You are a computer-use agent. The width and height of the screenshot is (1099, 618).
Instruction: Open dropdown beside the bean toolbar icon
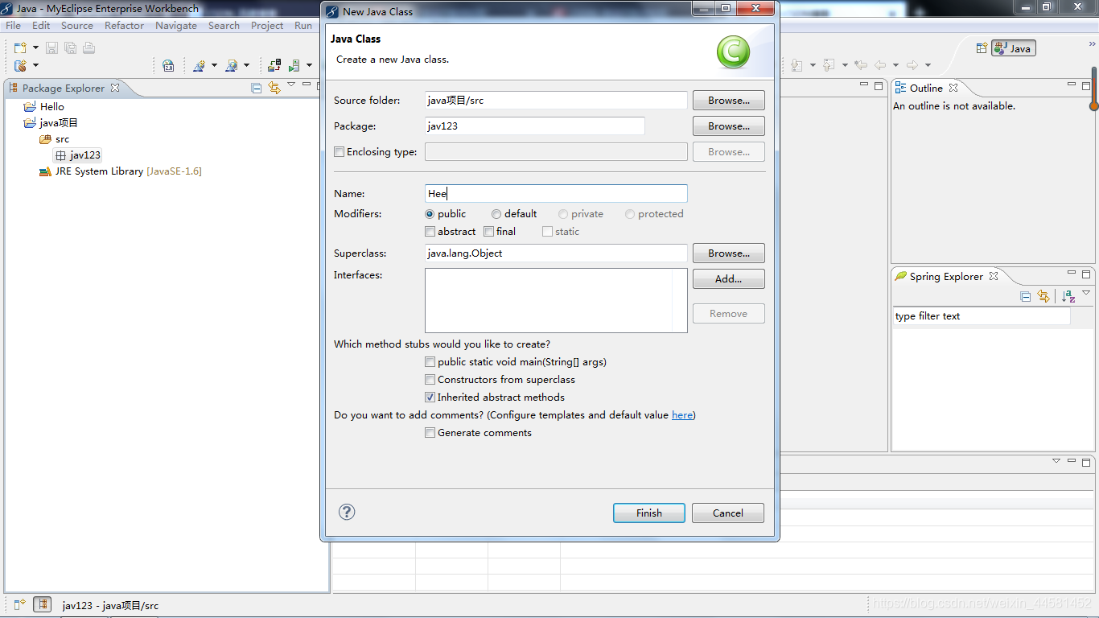35,65
